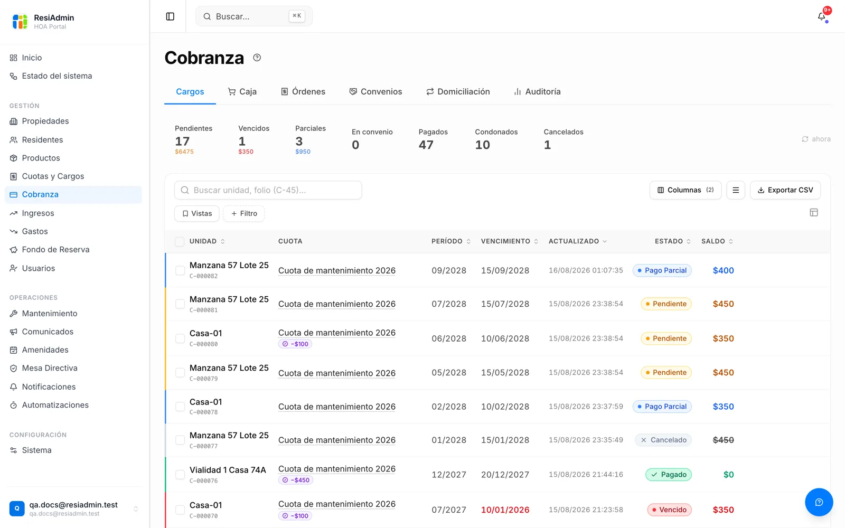Check the row C-000080 checkbox

(180, 338)
